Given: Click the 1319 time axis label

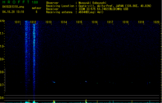Looking at the screenshot, I should 141,22.
